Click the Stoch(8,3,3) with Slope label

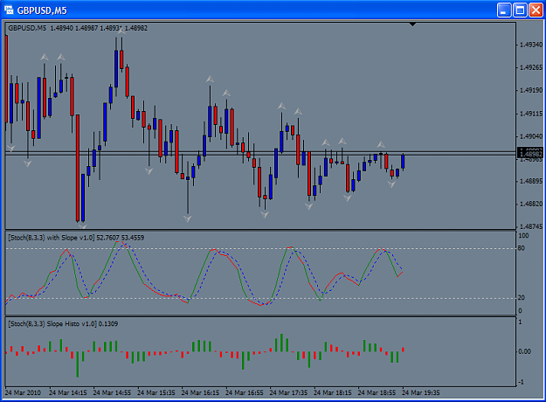[x=76, y=238]
